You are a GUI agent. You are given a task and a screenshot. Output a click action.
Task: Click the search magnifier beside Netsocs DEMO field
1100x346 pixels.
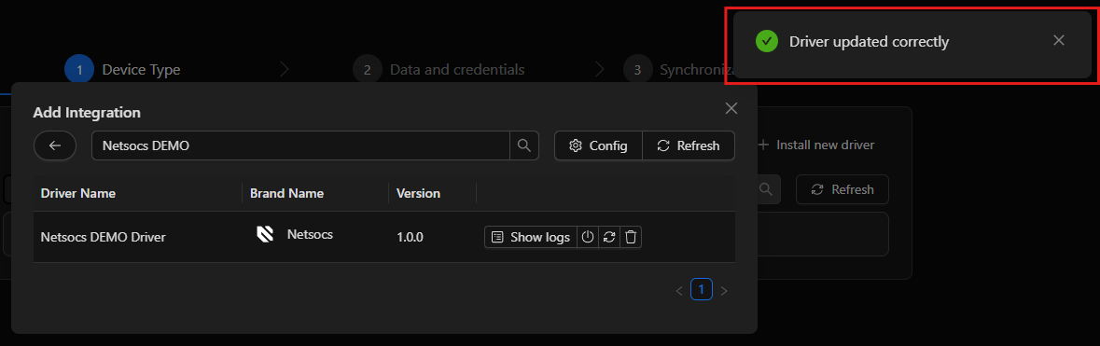(523, 145)
